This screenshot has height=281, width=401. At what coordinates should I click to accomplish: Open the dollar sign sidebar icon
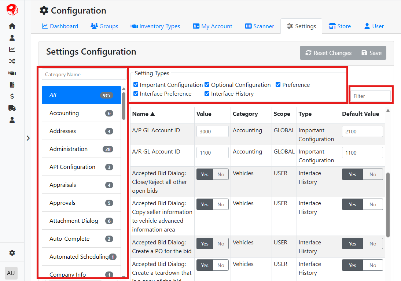tap(12, 96)
